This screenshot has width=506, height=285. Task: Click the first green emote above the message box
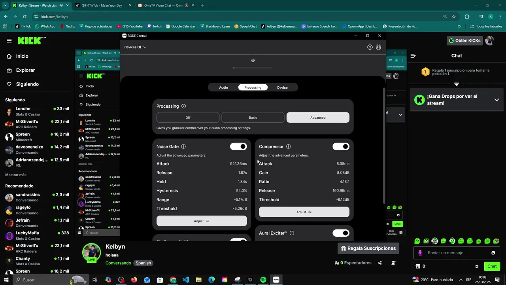coord(417,241)
